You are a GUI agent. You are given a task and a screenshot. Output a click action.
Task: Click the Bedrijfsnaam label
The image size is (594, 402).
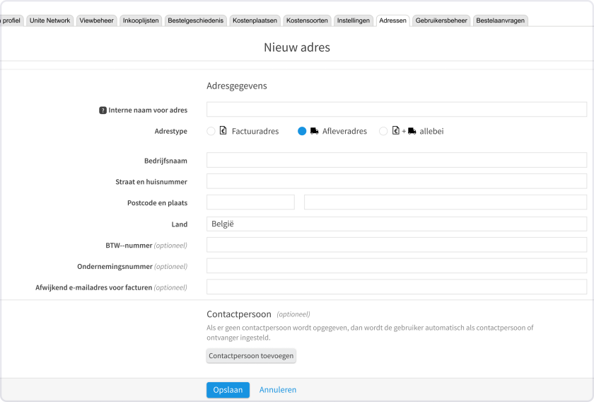(x=165, y=161)
